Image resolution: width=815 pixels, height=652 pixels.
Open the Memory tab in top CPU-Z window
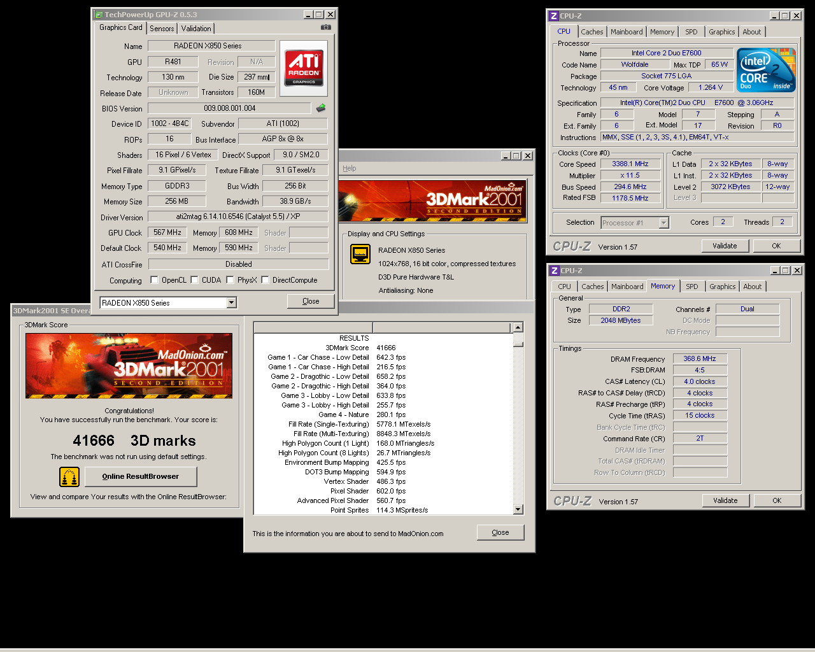tap(662, 32)
